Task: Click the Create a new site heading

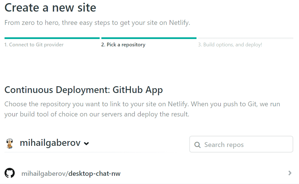Action: tap(50, 8)
